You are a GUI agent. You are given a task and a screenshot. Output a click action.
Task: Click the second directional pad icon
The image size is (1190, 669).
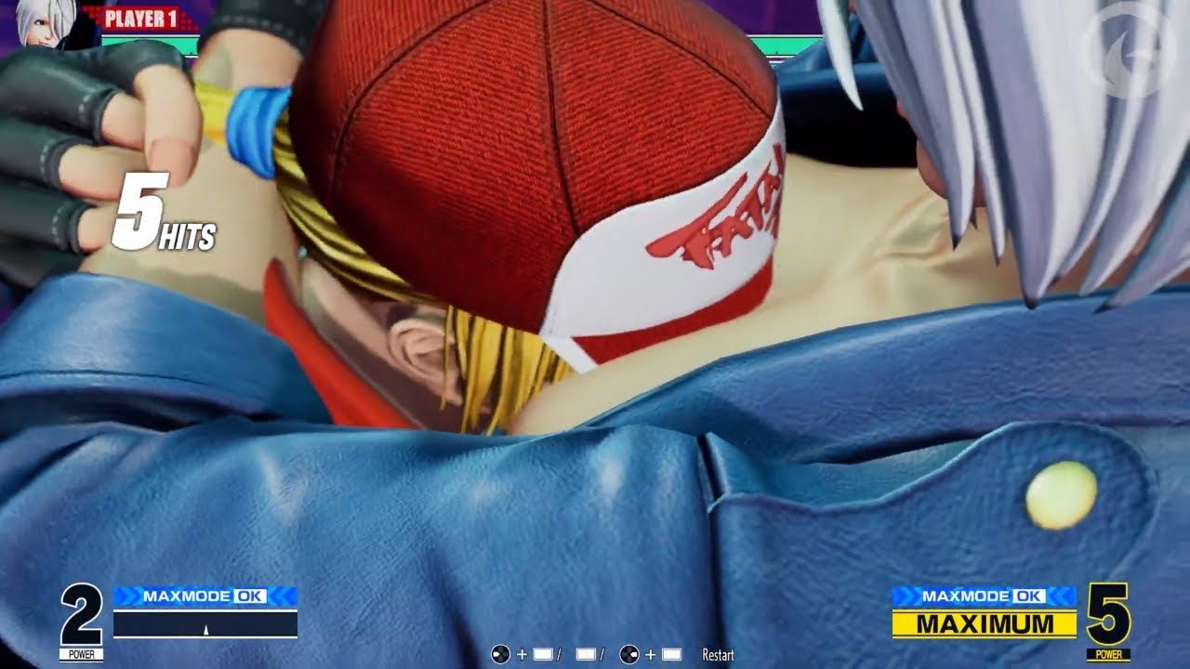629,655
